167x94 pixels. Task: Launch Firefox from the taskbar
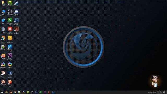(11, 92)
